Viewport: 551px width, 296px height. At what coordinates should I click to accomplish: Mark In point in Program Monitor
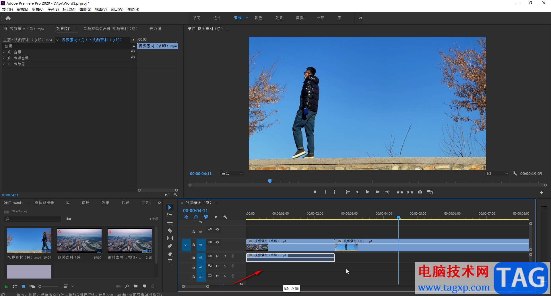pyautogui.click(x=325, y=192)
